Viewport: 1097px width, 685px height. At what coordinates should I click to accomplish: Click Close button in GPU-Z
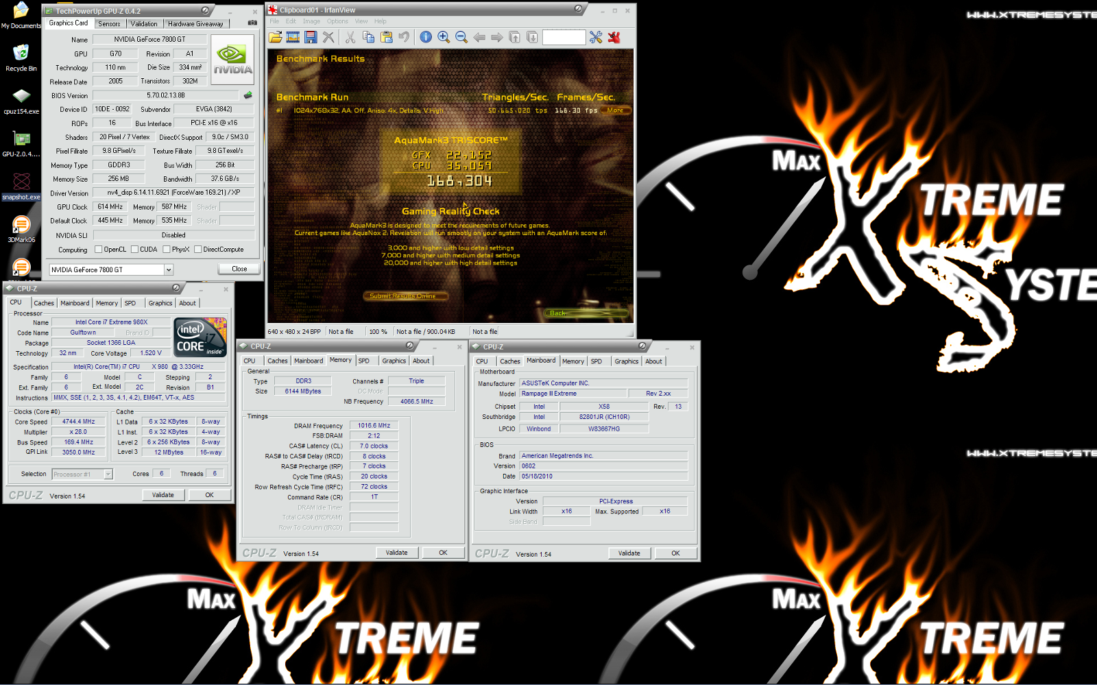[x=239, y=269]
